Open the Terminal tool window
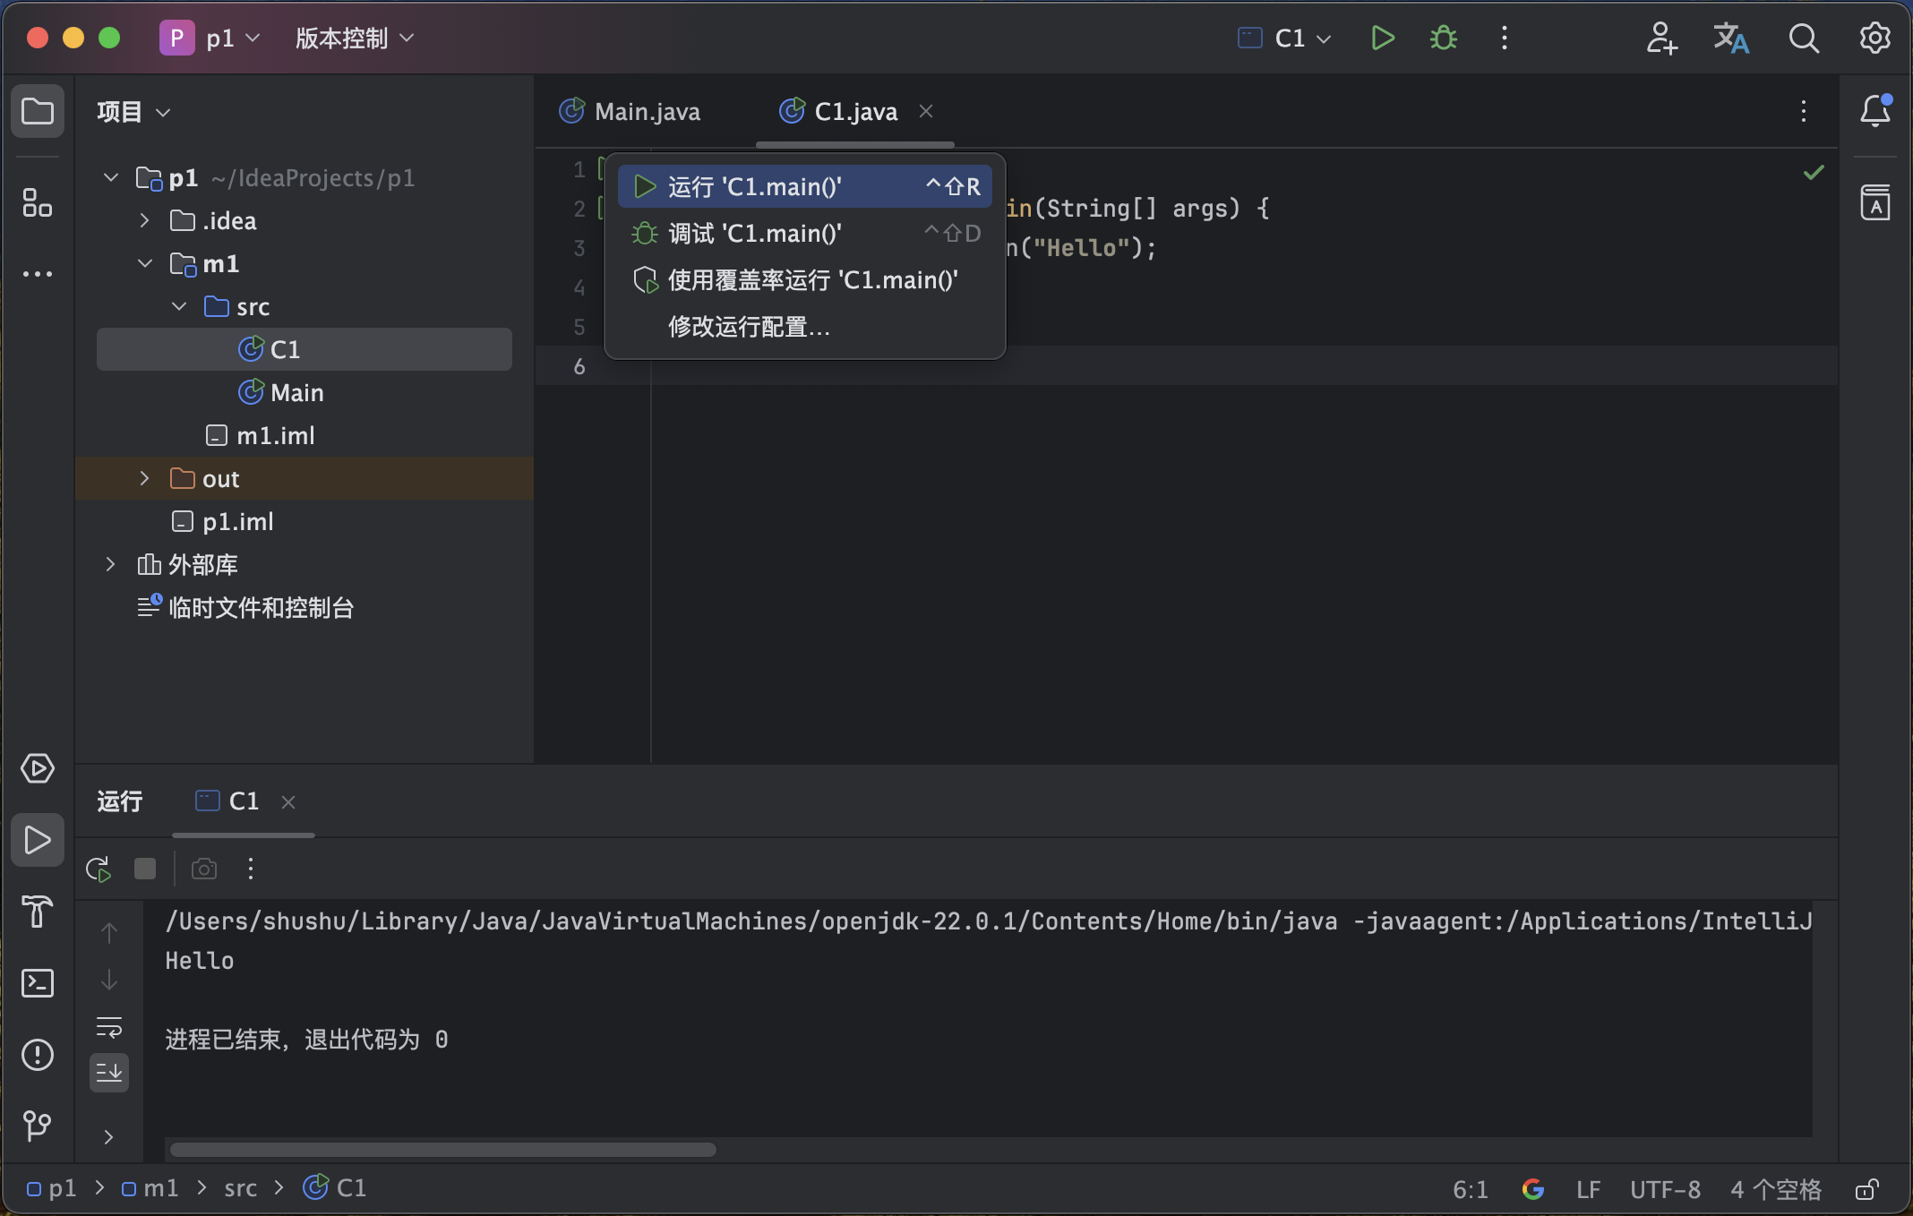1913x1216 pixels. pyautogui.click(x=38, y=983)
